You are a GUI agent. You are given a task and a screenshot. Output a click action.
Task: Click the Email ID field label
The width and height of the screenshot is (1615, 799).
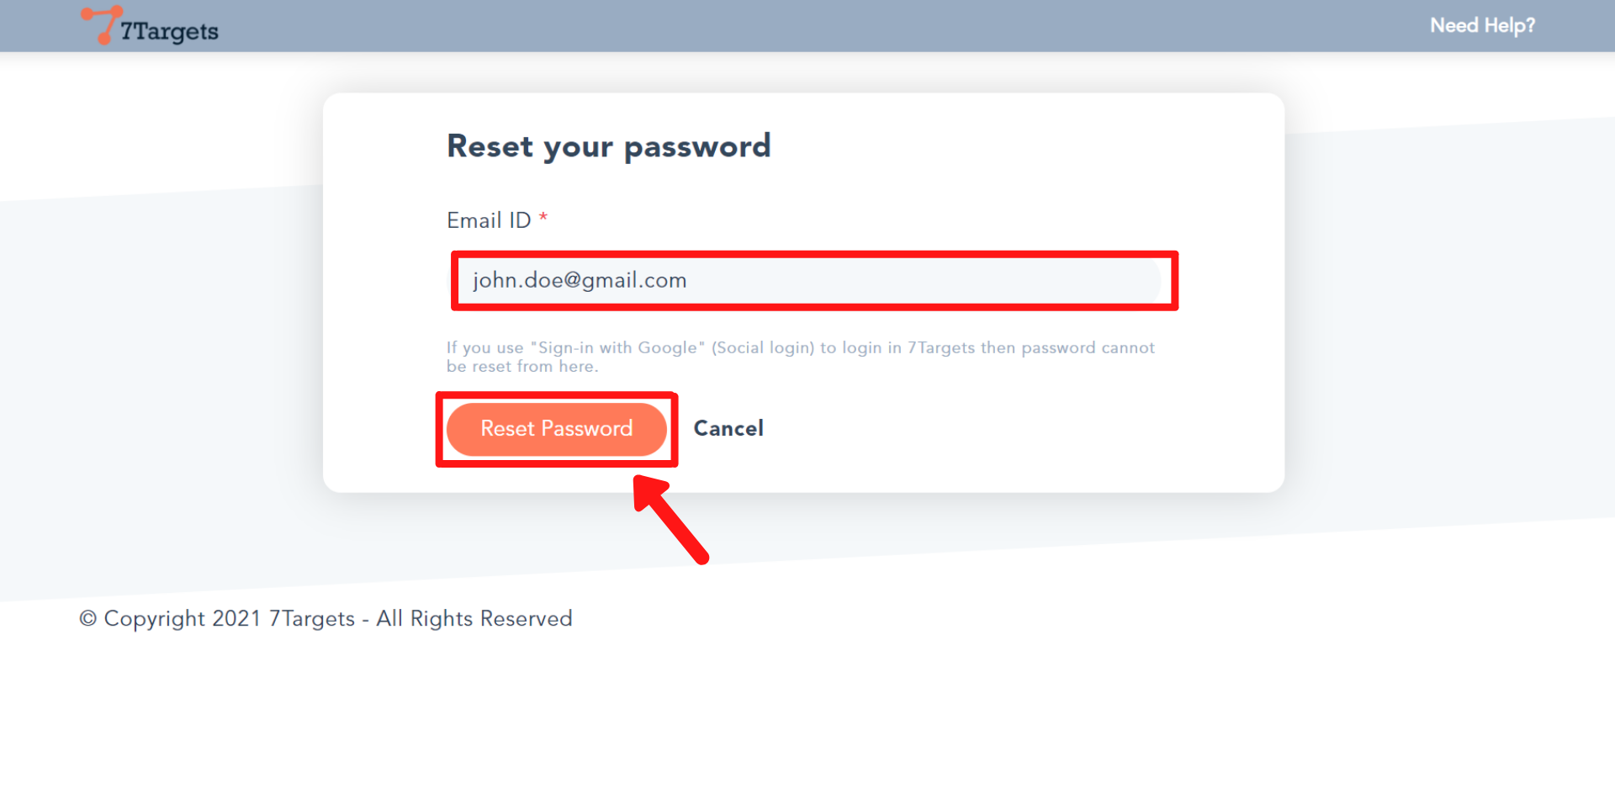[x=489, y=220]
